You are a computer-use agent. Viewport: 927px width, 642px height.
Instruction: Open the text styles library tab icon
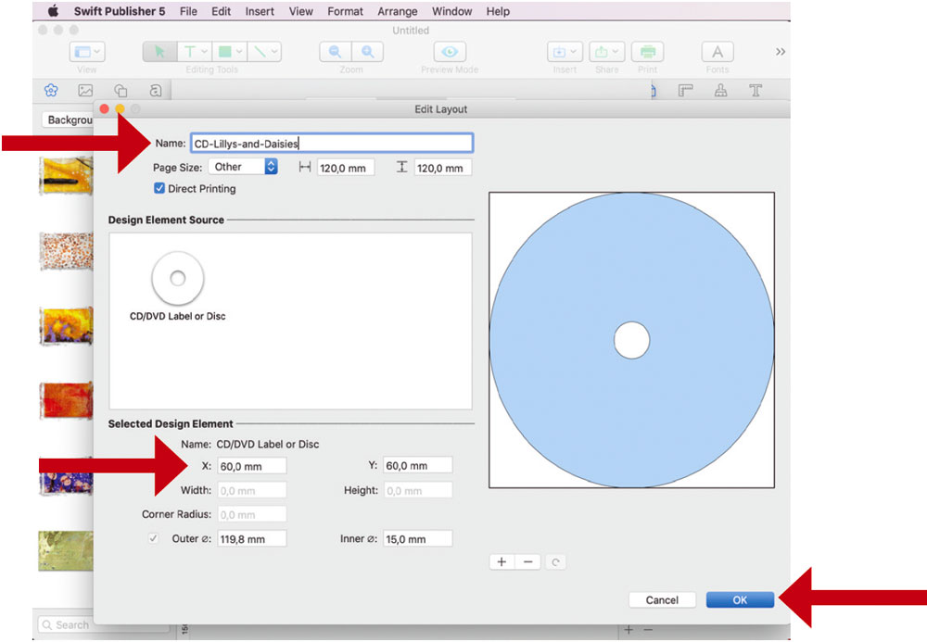coord(156,91)
